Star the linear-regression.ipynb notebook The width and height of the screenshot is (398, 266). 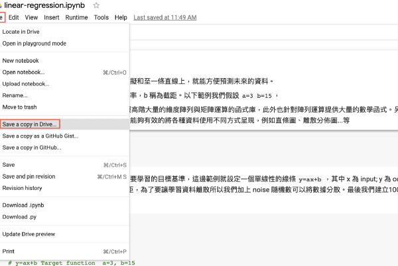pyautogui.click(x=96, y=5)
